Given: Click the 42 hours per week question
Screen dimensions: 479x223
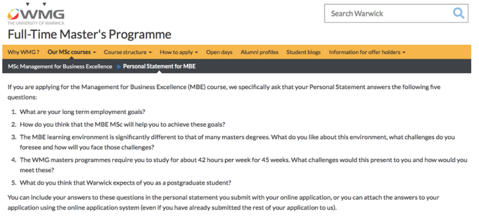Looking at the screenshot, I should 243,165.
